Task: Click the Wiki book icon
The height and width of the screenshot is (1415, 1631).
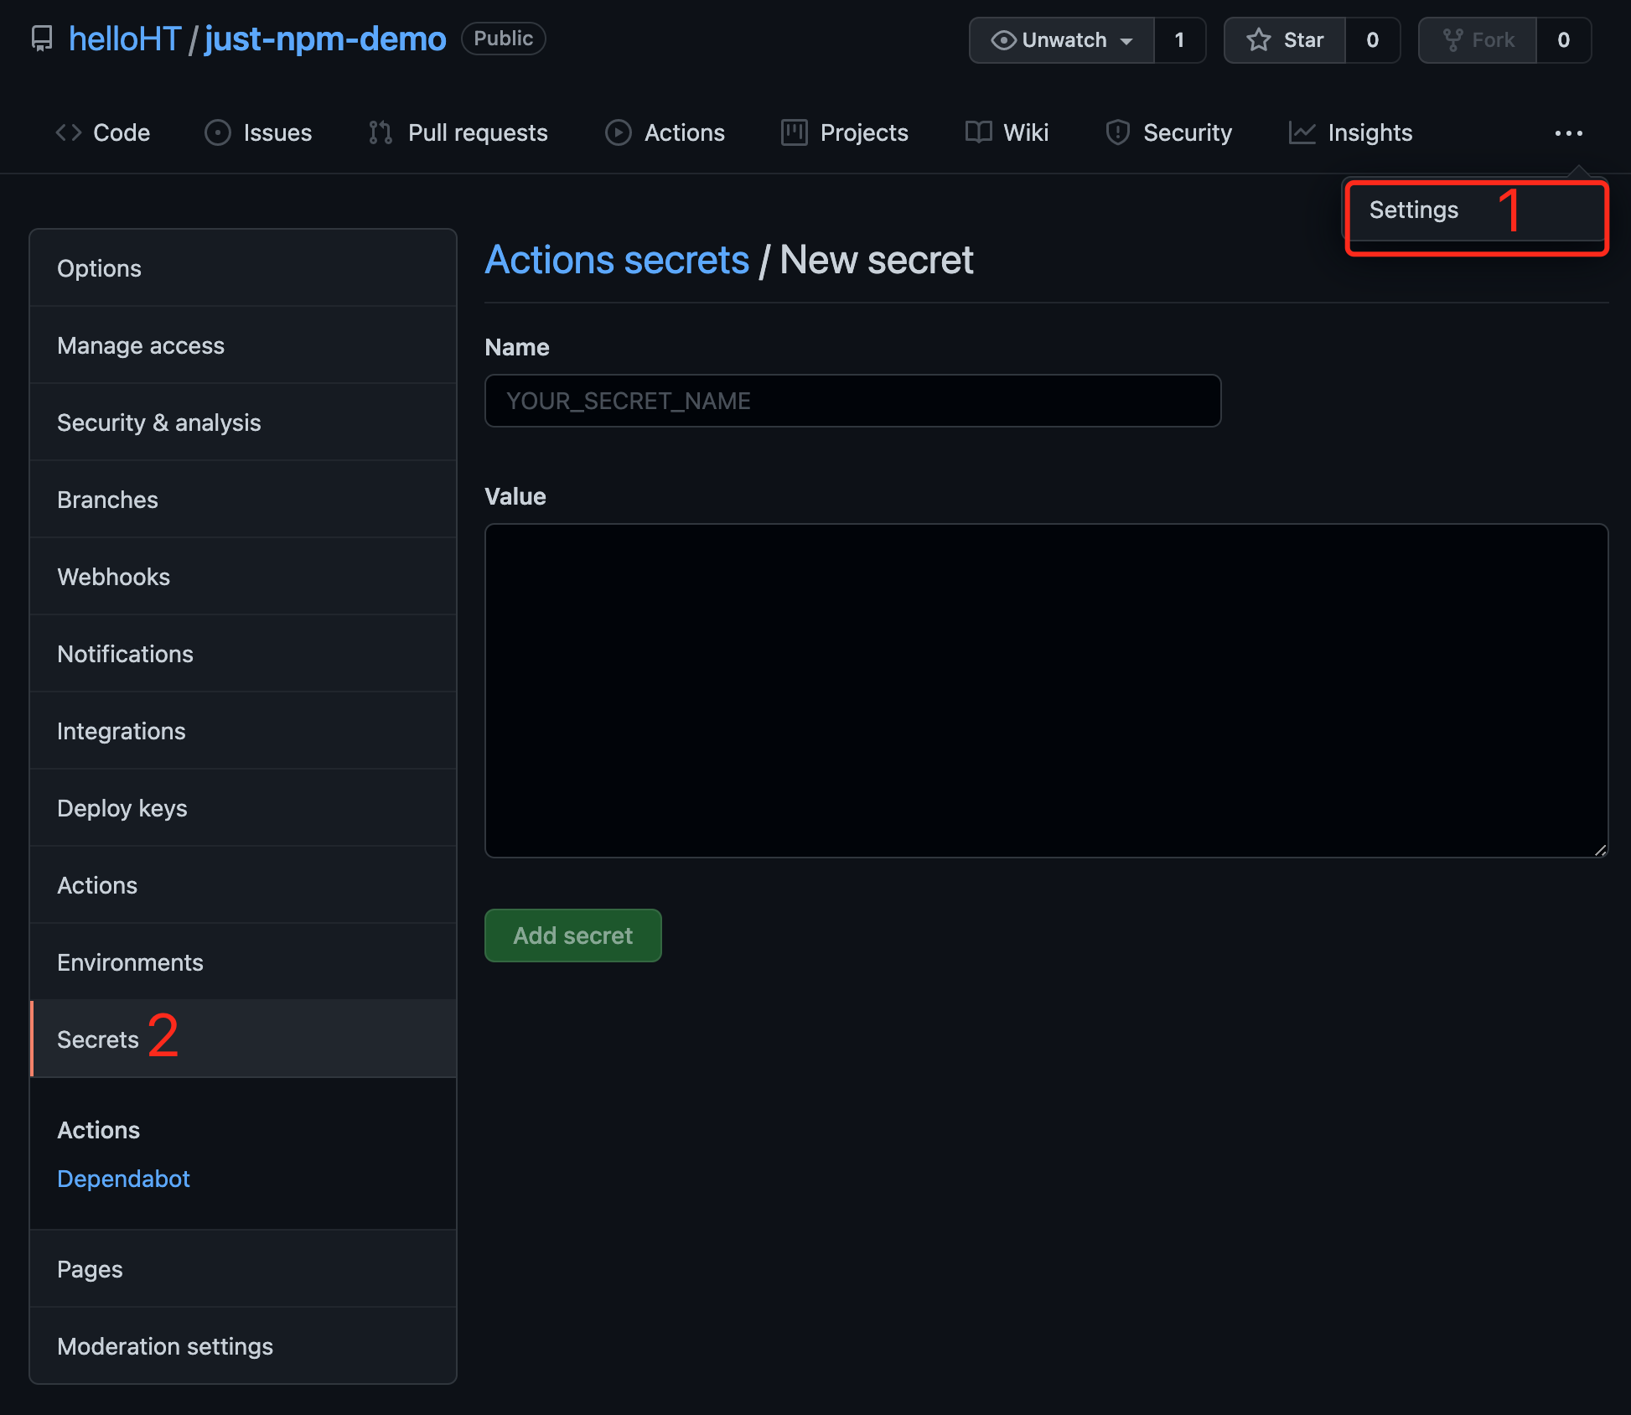Action: (x=978, y=132)
